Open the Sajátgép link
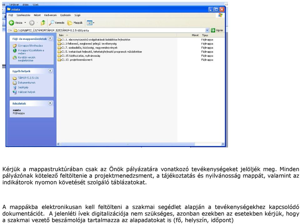Viewport: 300px width, 224px height. tap(23, 87)
